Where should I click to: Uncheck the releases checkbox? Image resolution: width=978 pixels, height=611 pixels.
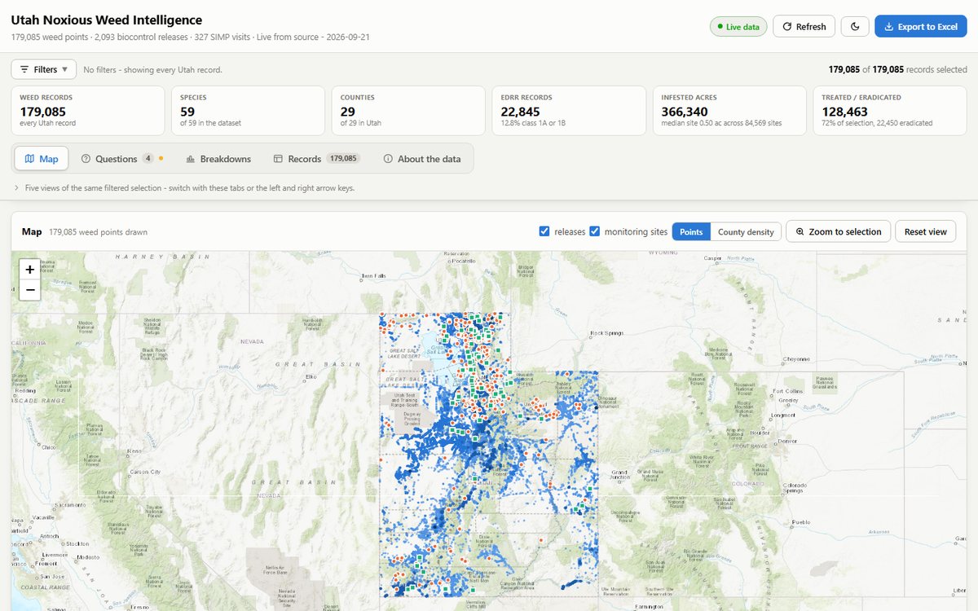coord(544,231)
